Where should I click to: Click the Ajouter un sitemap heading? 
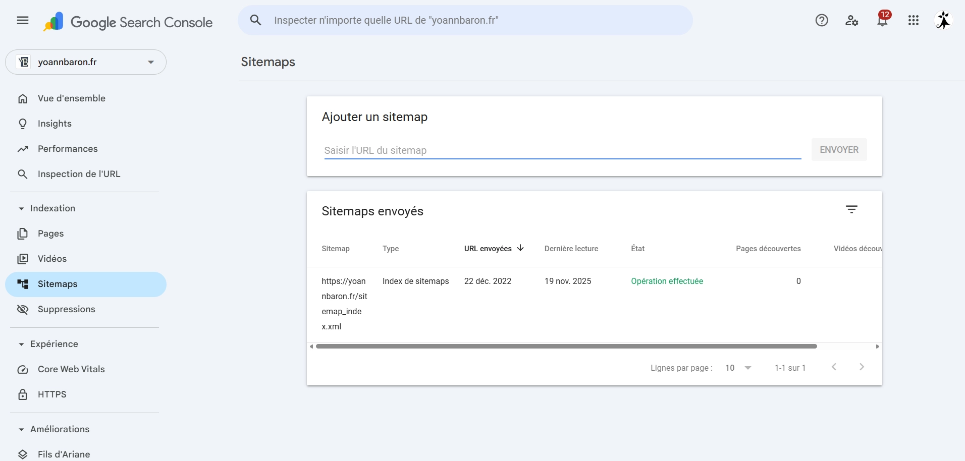(x=374, y=117)
